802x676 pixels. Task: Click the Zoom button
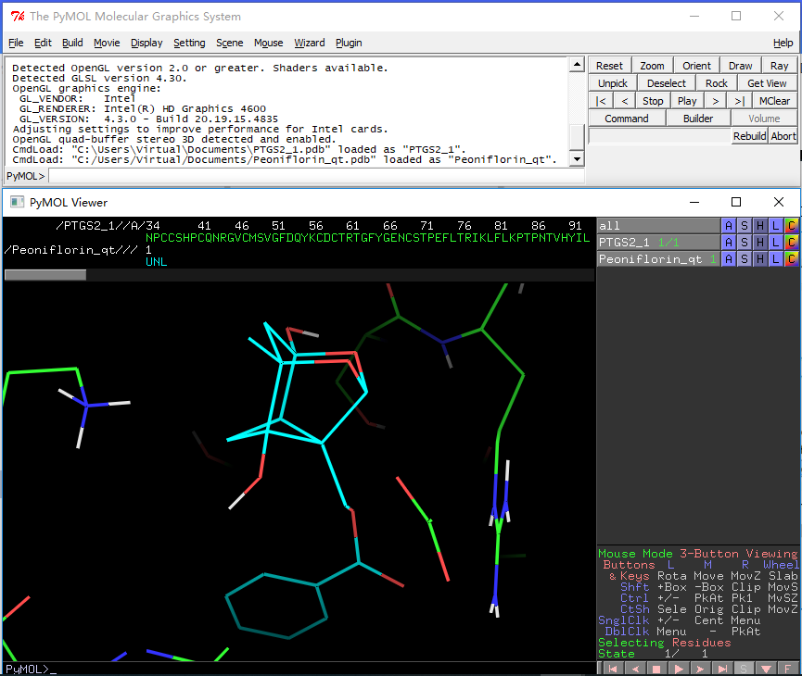(x=652, y=66)
